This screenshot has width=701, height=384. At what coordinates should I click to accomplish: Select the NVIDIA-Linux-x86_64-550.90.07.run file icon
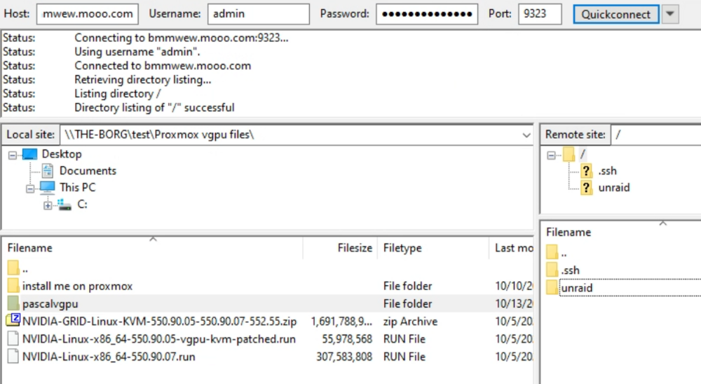pyautogui.click(x=13, y=356)
